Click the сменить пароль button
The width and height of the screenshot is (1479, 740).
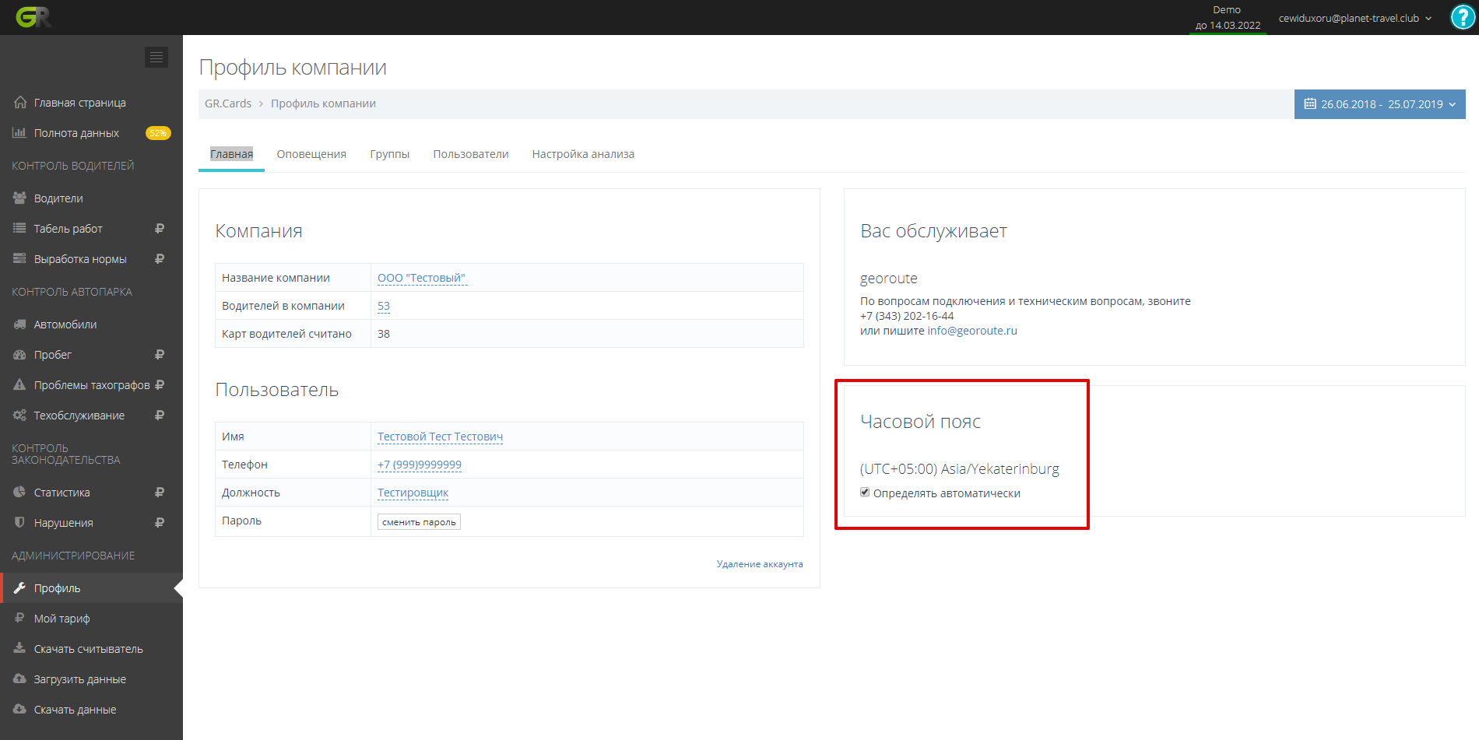(x=419, y=522)
